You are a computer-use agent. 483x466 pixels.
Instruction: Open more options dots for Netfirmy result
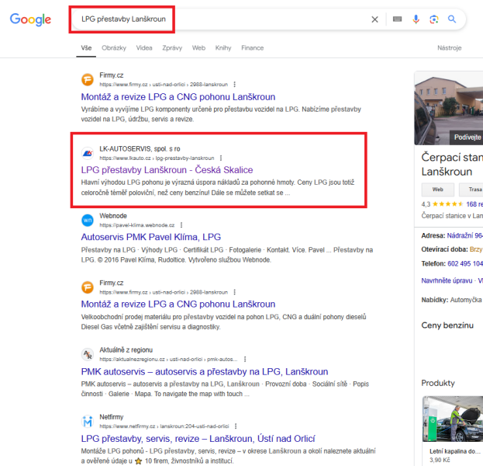236,426
